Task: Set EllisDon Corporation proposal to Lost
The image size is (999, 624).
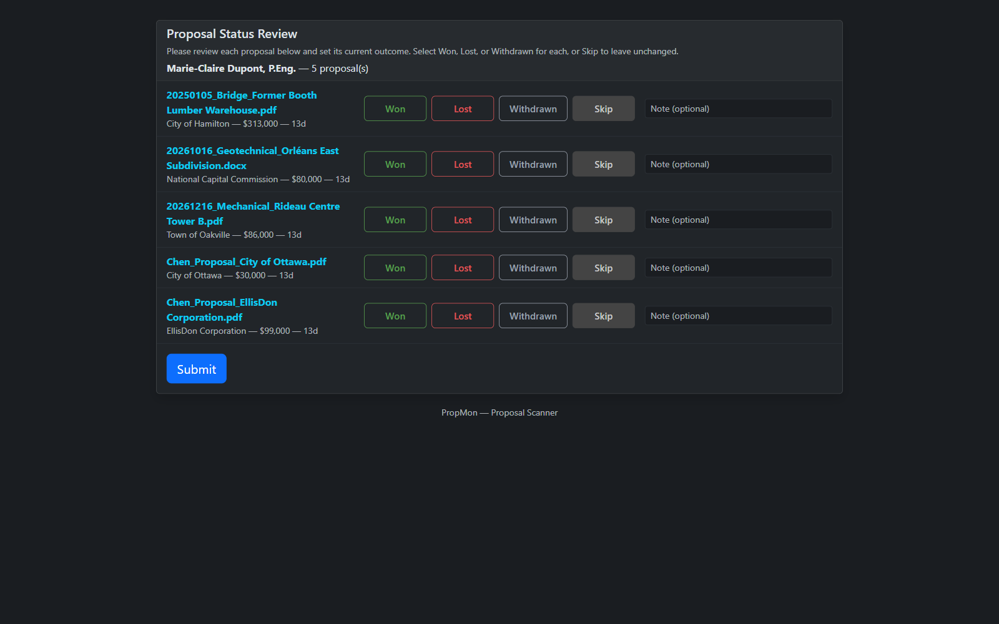Action: point(462,316)
